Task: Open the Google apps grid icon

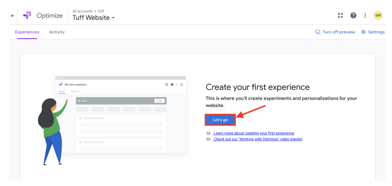Action: 340,15
